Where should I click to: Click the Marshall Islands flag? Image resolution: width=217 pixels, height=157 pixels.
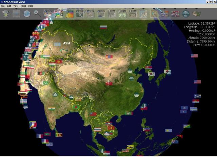197,96
